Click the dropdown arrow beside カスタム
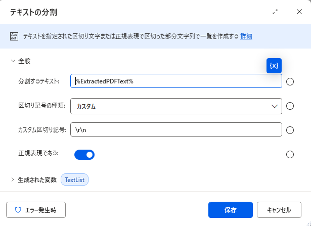Viewport: 311px width, 226px height. [274, 107]
